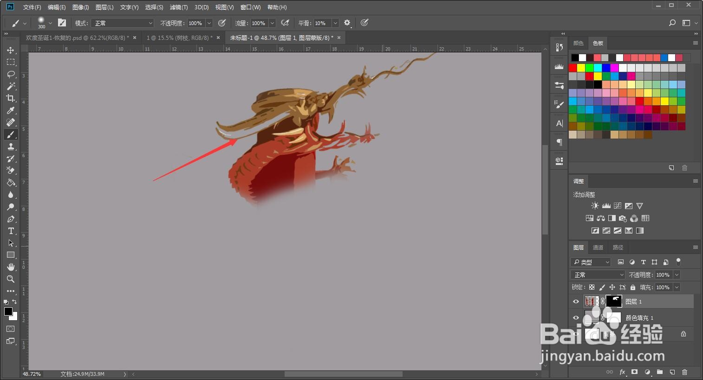Select the 图层 1 layer mask thumbnail
The image size is (703, 380).
coord(614,302)
